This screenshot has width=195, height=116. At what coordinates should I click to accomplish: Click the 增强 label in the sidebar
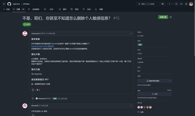pos(140,44)
